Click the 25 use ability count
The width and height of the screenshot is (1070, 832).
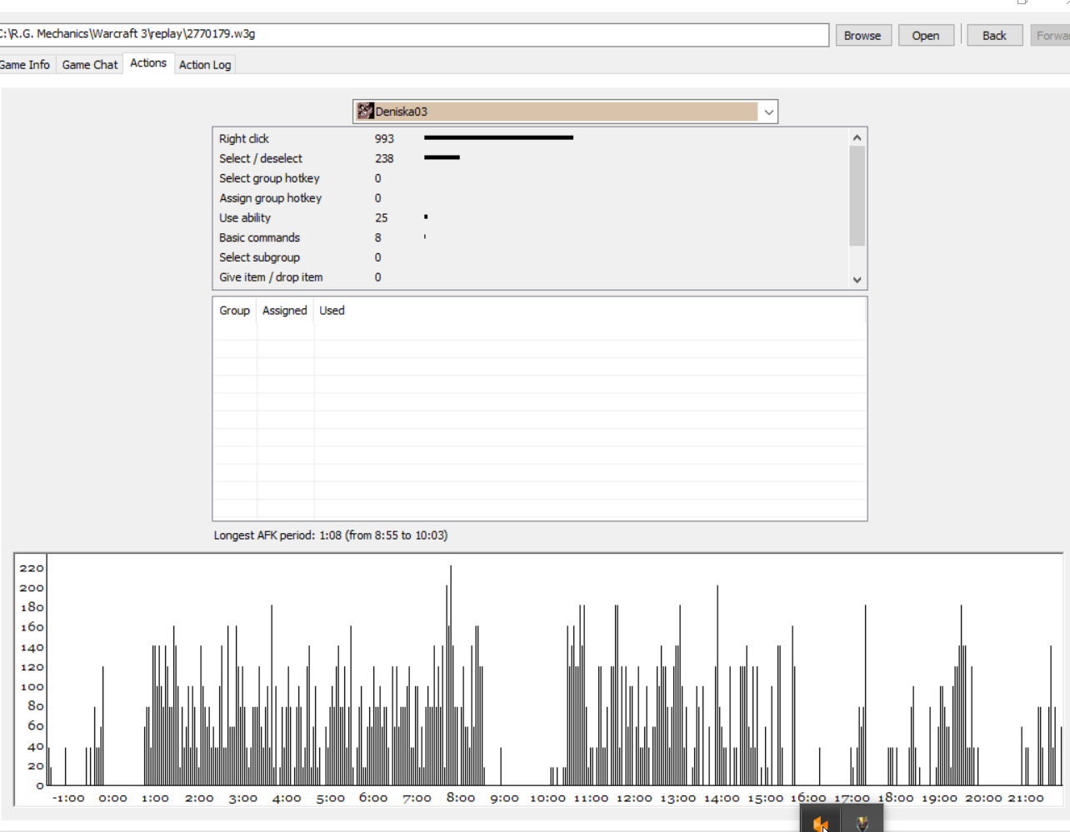coord(381,217)
